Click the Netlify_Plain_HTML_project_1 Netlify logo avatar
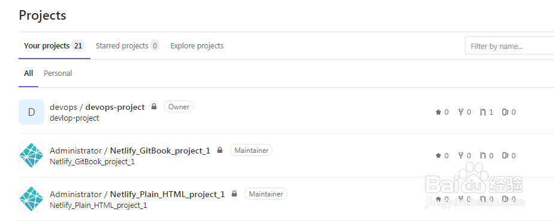554x221 pixels. point(32,199)
